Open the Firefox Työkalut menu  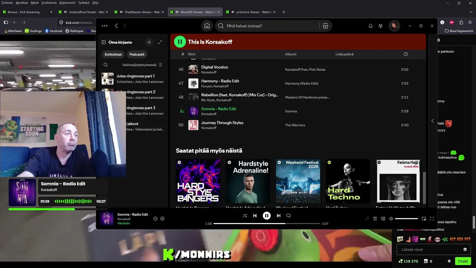(84, 3)
